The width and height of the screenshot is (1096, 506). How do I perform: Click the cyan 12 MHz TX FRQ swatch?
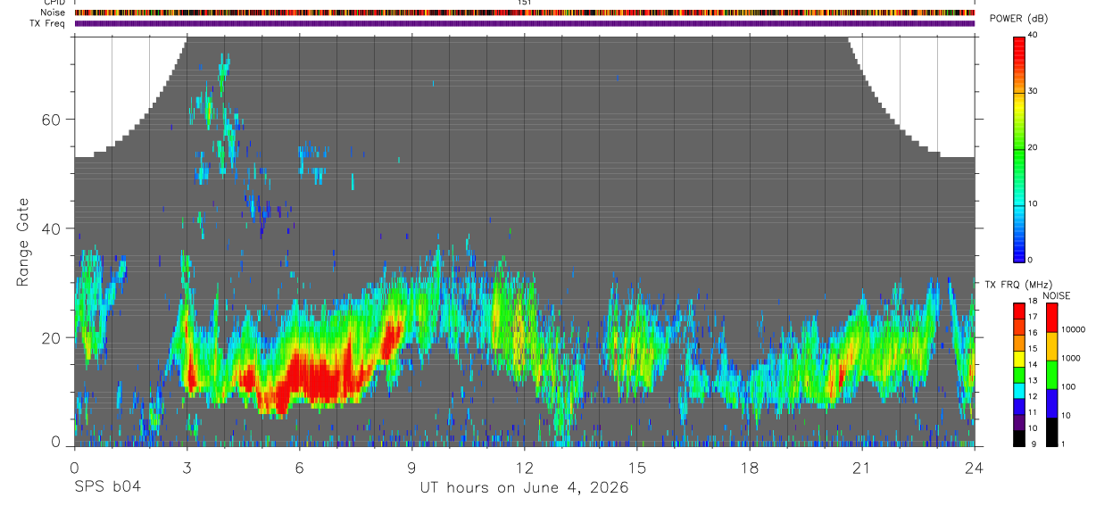(1019, 394)
